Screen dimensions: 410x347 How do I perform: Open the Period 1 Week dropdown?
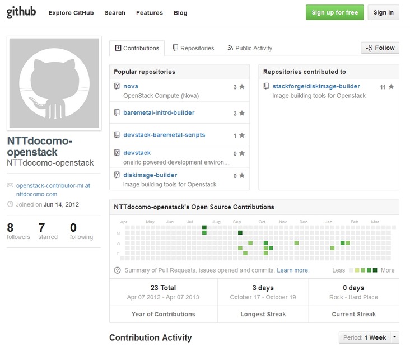pos(369,338)
